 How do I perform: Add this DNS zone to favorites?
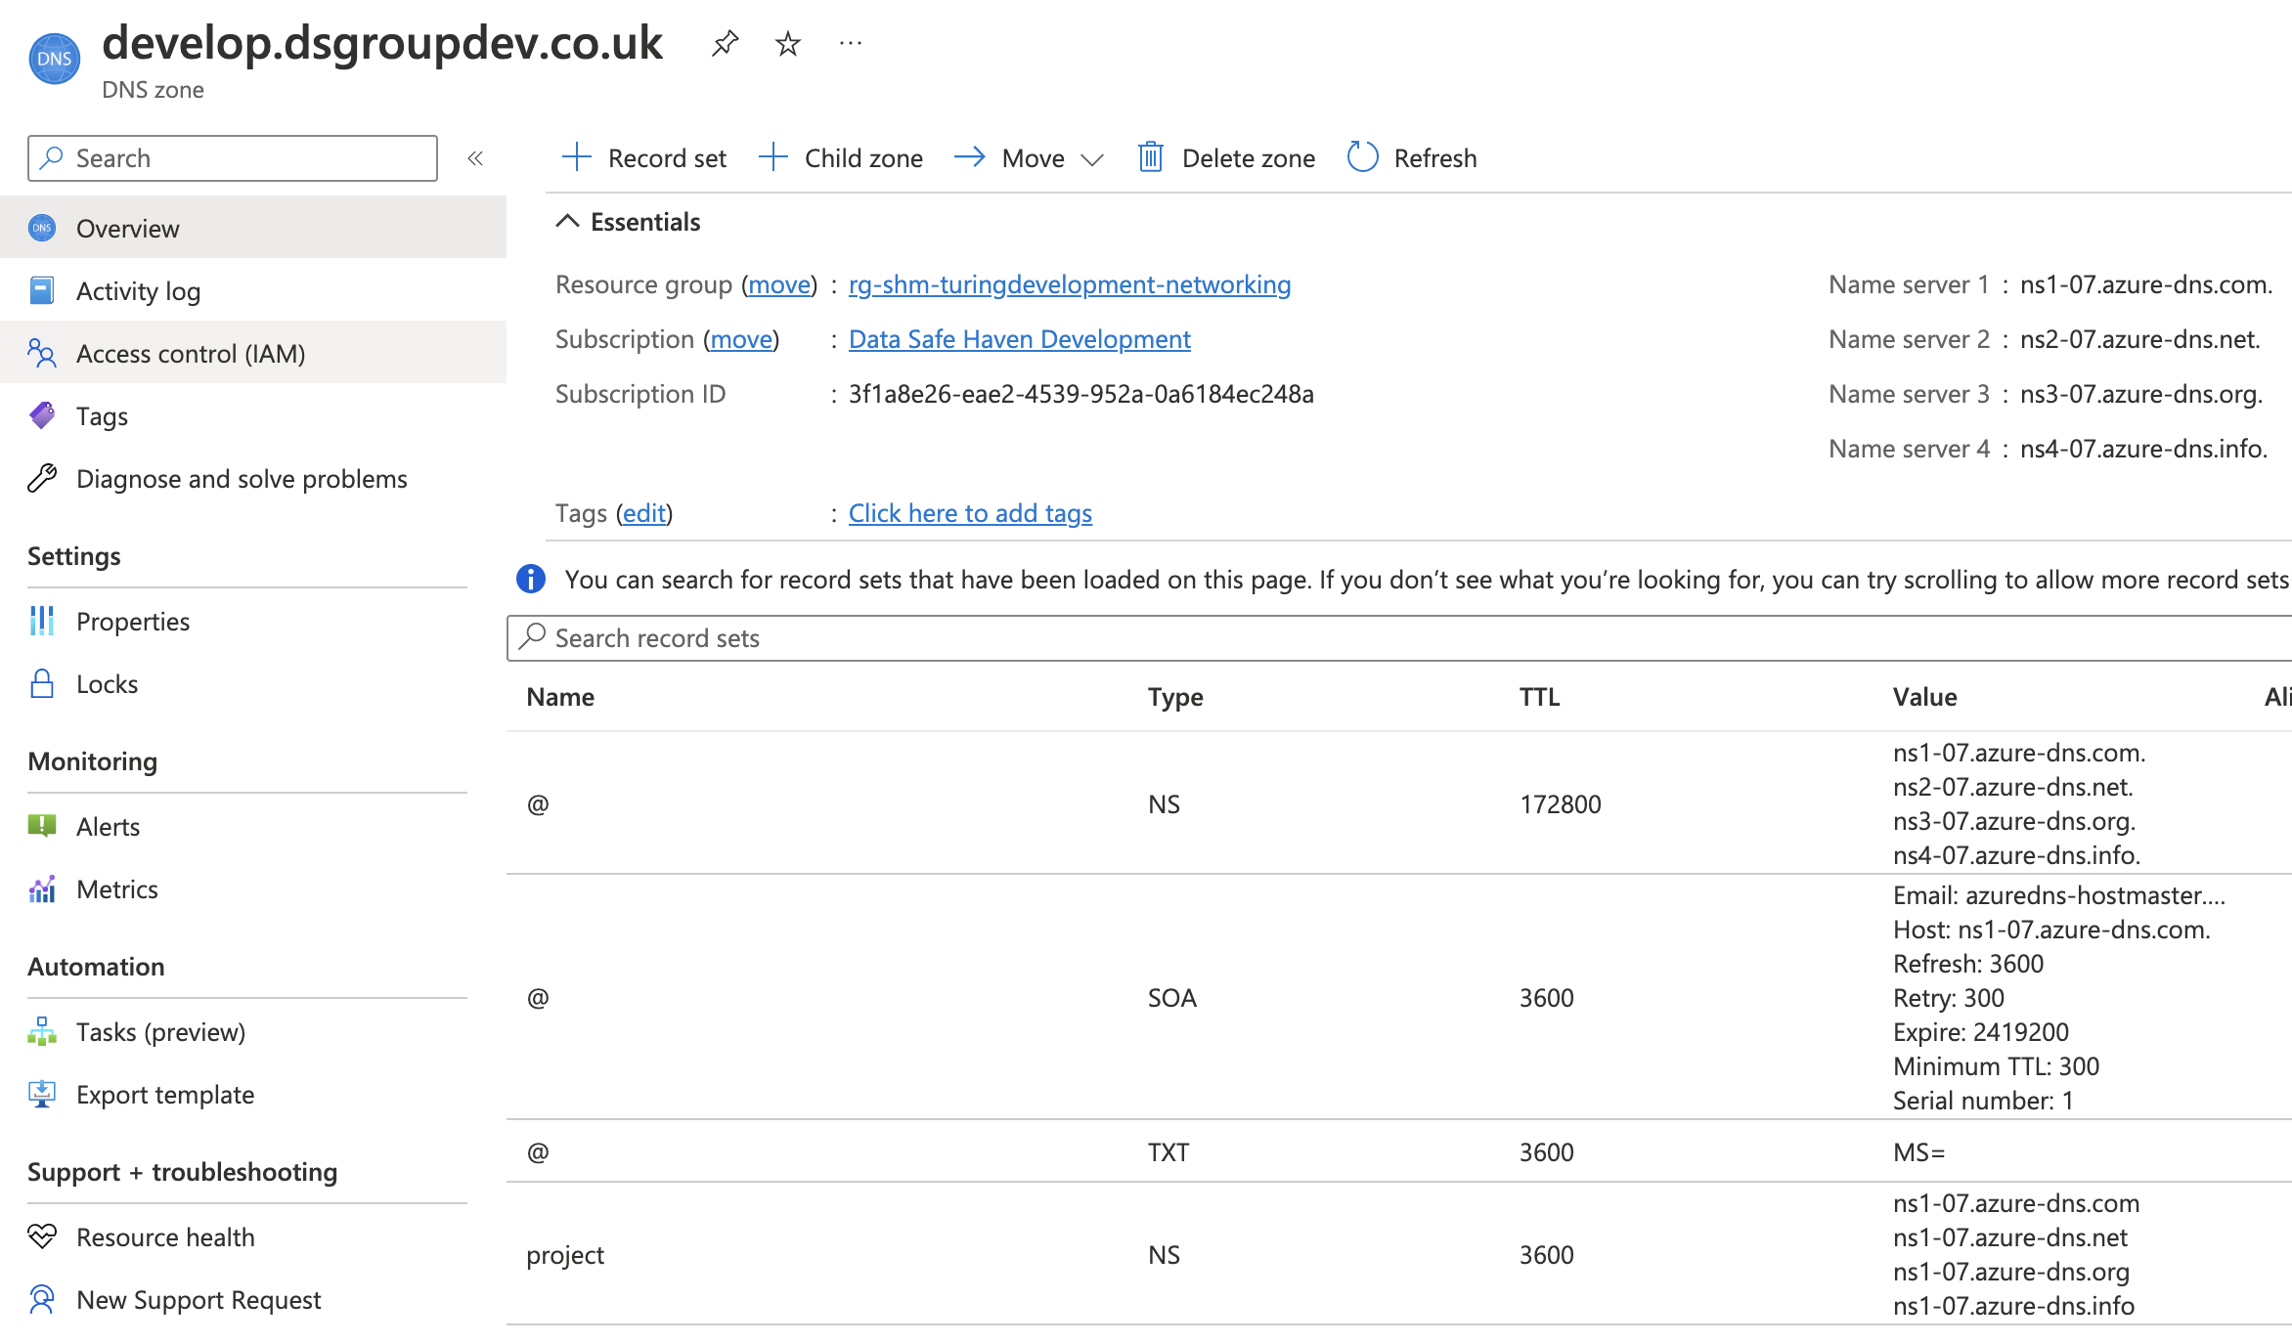(x=787, y=43)
